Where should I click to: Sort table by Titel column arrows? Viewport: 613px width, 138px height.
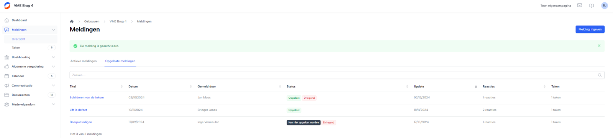pyautogui.click(x=122, y=87)
